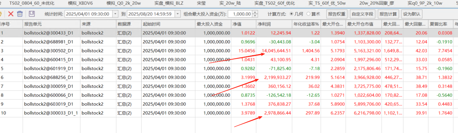The image size is (458, 133).
Task: Open the start time 2025/04/01 dropdown
Action: 115,14
